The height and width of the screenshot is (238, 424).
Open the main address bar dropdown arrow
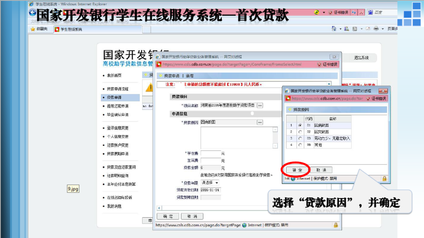323,13
